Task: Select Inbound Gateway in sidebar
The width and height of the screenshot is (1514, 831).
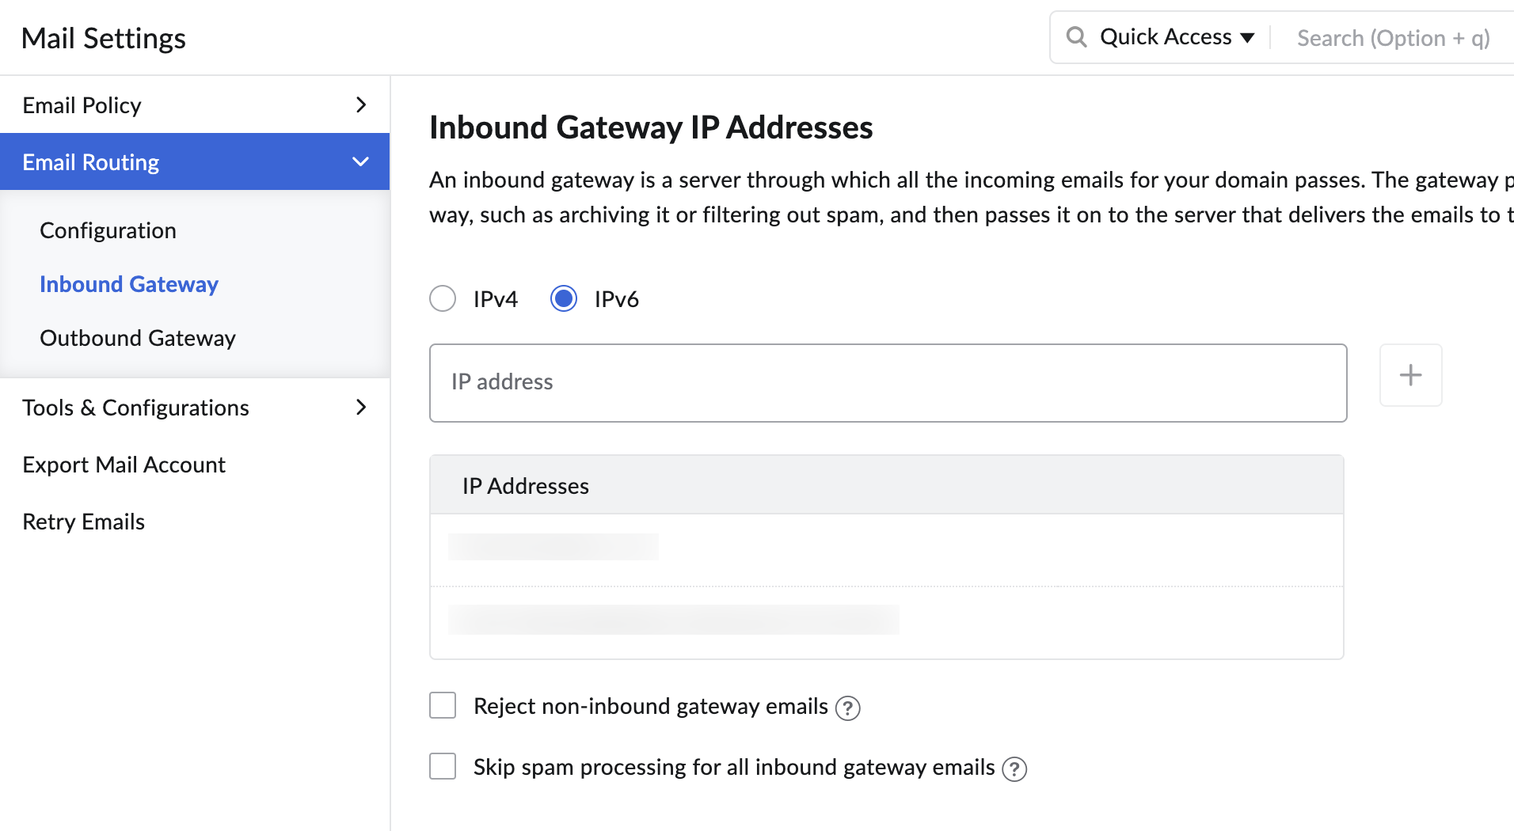Action: click(x=129, y=284)
